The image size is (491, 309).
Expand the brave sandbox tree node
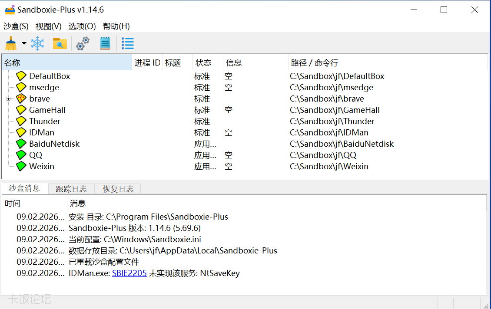tap(8, 99)
